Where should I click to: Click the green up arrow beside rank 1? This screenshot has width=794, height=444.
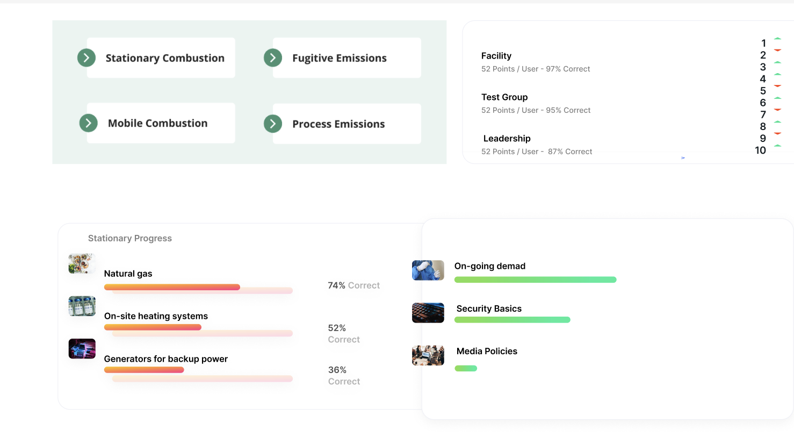pyautogui.click(x=777, y=39)
